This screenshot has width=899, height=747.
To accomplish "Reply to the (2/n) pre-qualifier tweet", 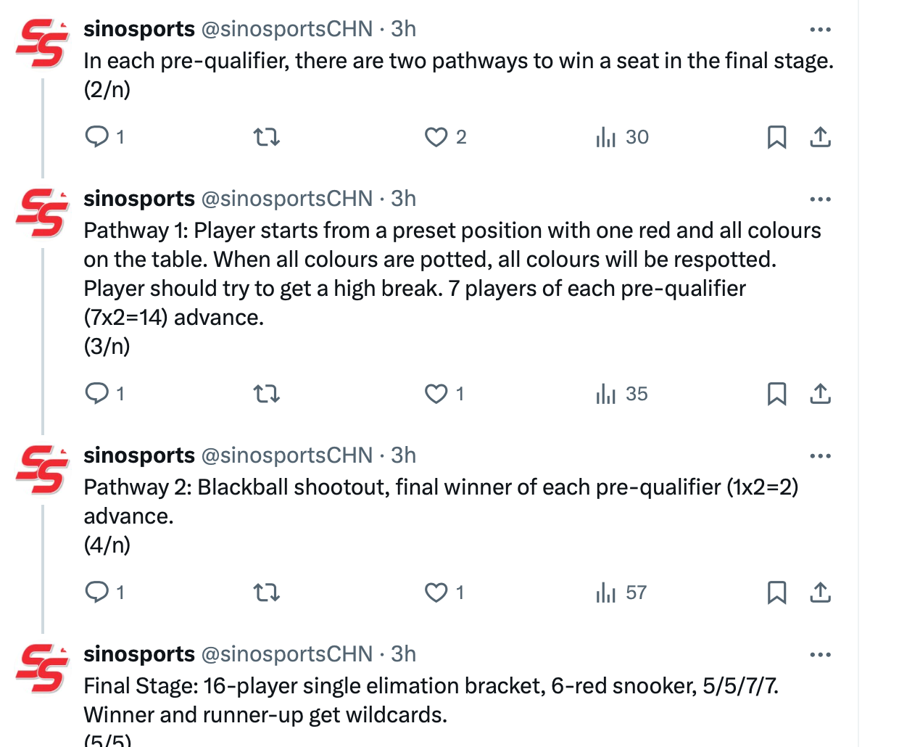I will pos(96,136).
